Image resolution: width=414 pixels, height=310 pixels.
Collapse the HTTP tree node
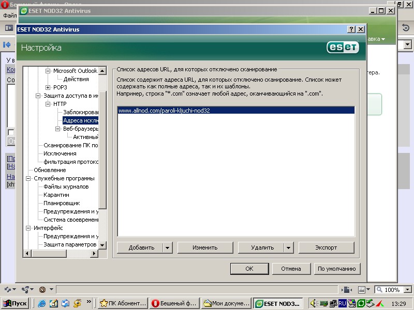point(48,104)
